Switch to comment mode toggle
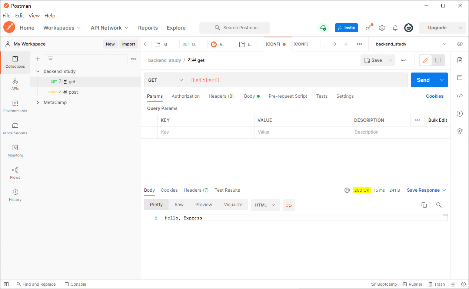 [438, 60]
